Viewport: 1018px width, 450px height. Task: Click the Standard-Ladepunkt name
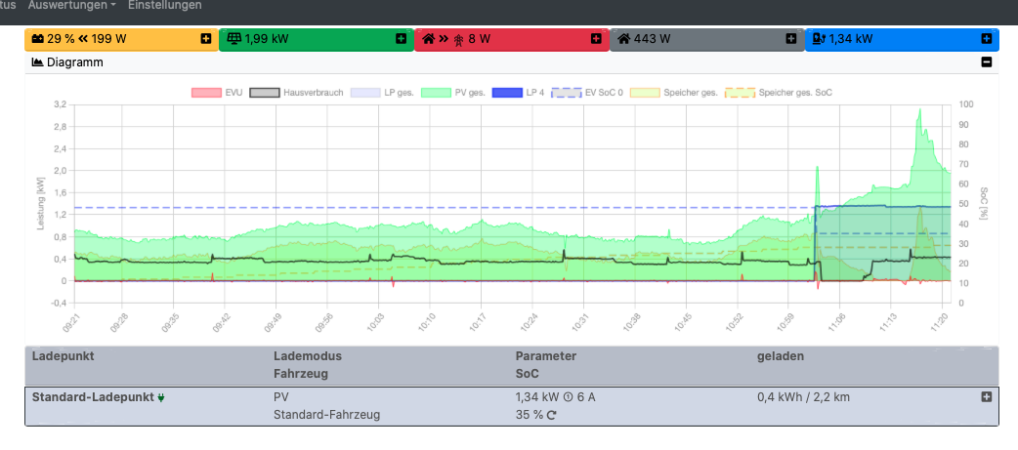pyautogui.click(x=92, y=397)
